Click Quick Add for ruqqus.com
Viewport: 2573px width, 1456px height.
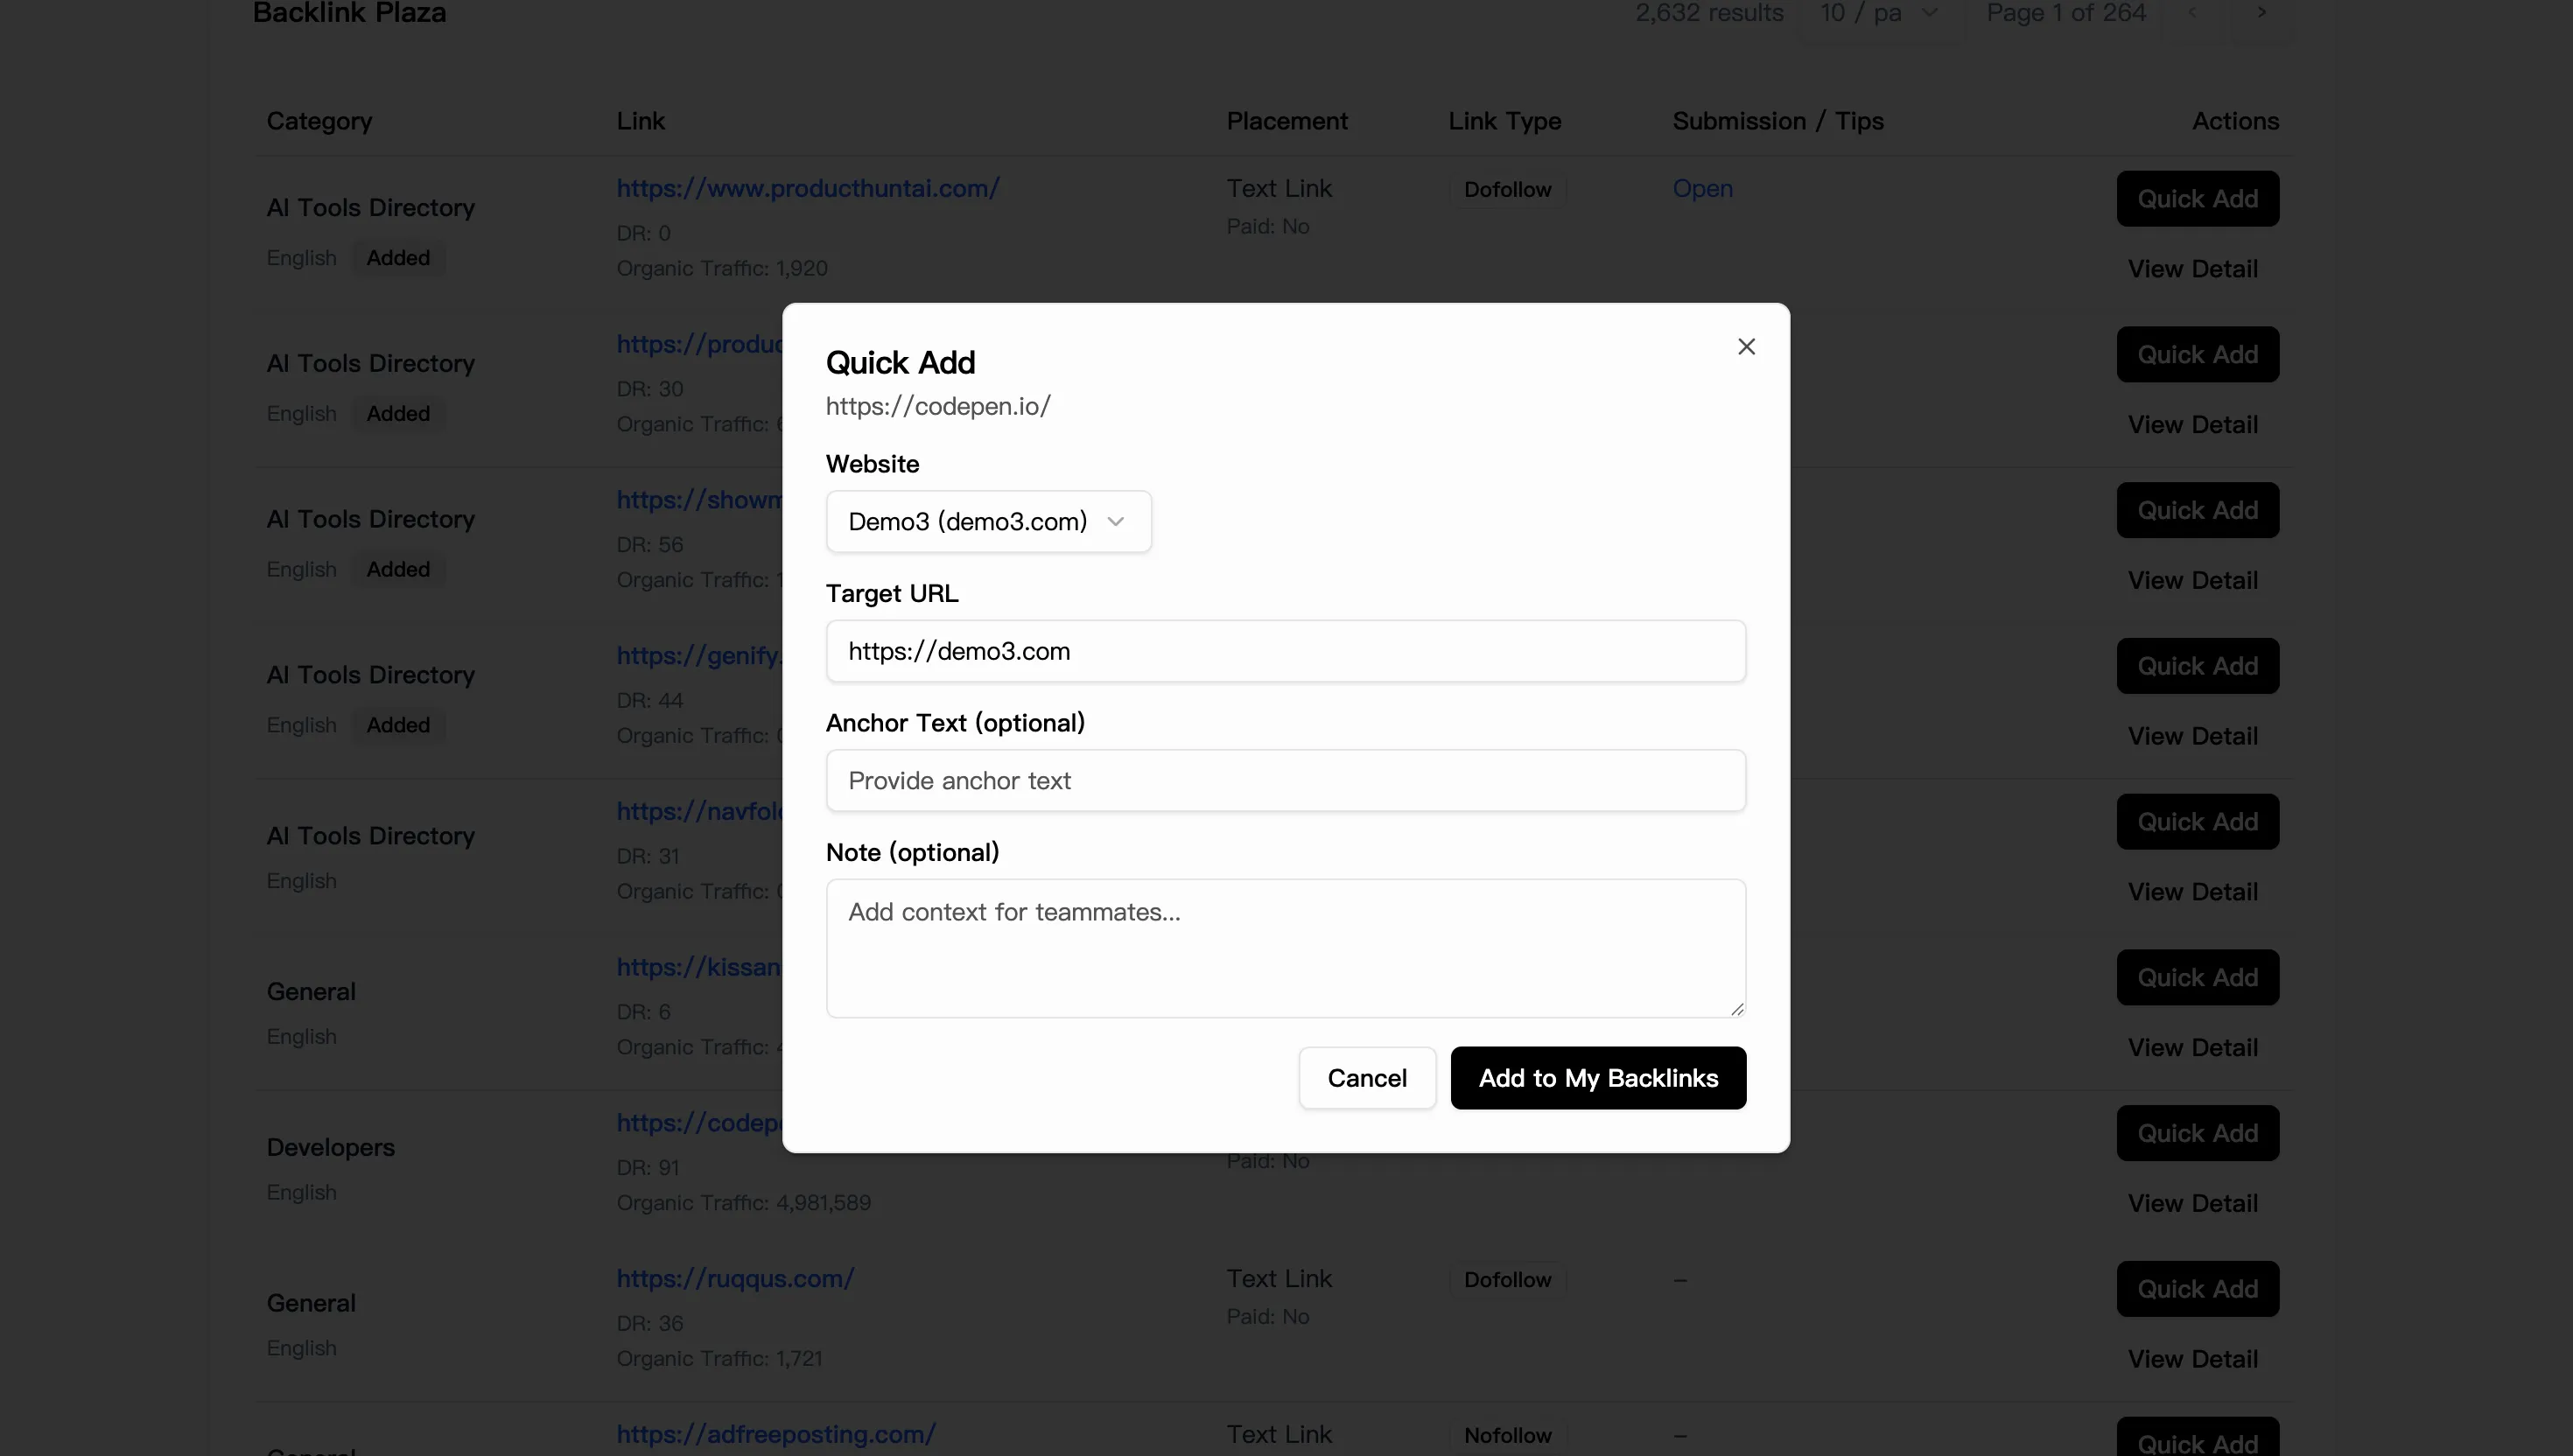coord(2196,1289)
